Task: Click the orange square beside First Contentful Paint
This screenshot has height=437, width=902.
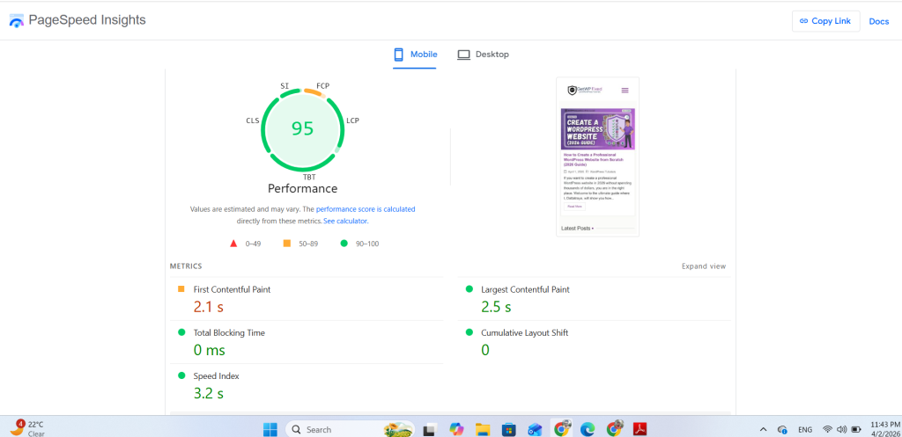Action: (x=181, y=289)
